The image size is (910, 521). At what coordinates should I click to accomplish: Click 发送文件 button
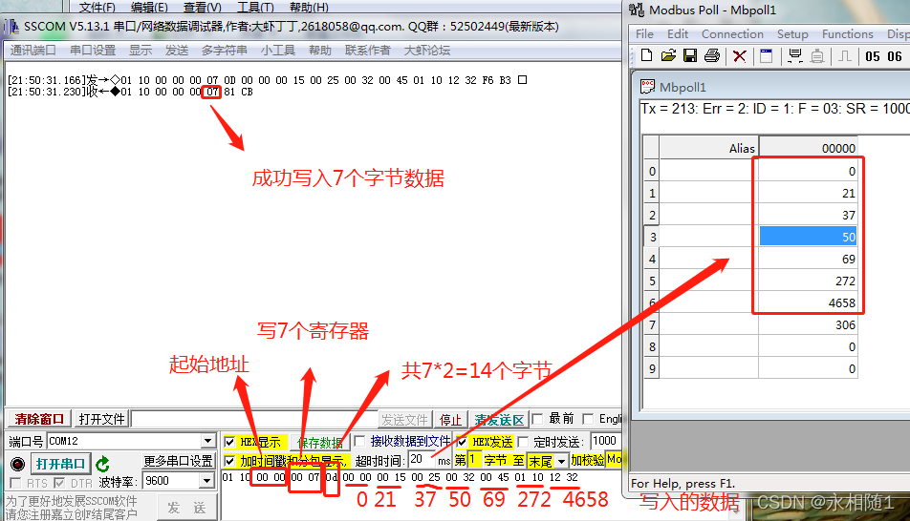click(x=404, y=420)
